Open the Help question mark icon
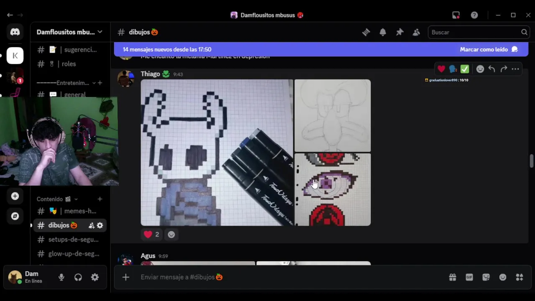Viewport: 535px width, 301px height. tap(474, 15)
